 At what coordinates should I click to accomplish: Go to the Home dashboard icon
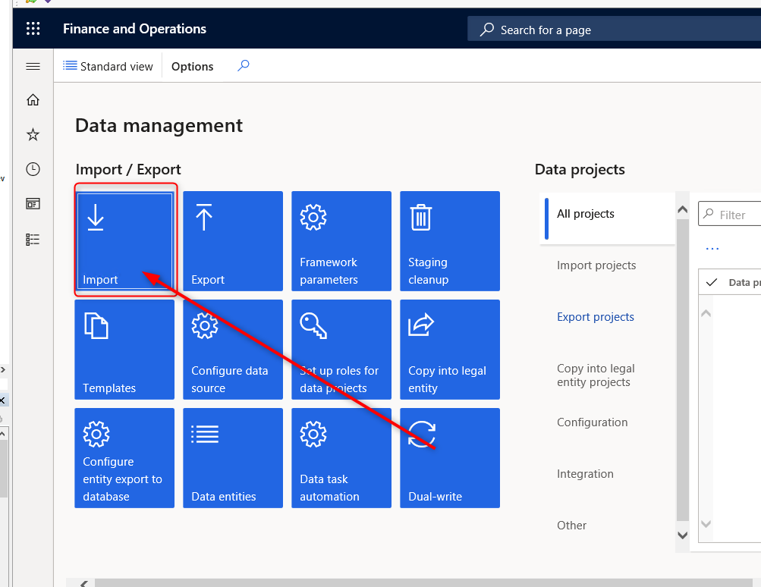(x=33, y=100)
